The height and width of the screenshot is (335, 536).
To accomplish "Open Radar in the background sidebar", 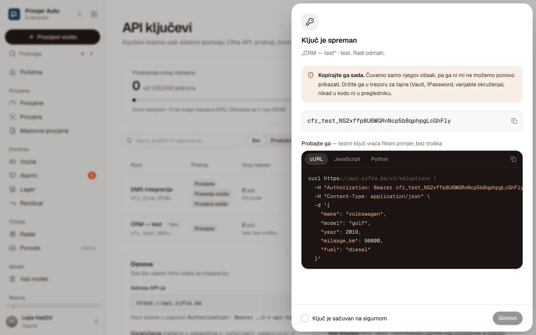I will point(53,234).
